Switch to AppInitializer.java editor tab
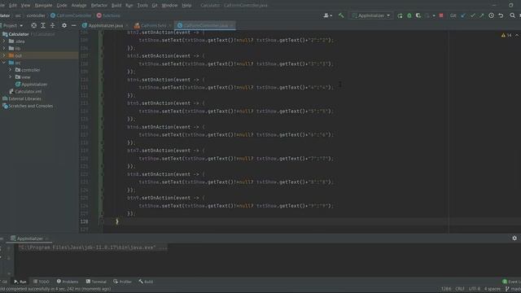Screen dimensions: 521x293 105,25
